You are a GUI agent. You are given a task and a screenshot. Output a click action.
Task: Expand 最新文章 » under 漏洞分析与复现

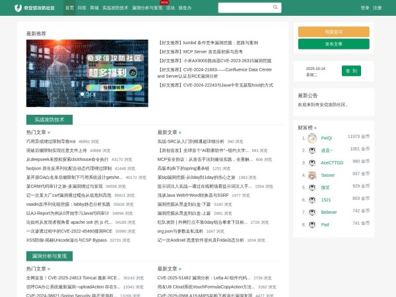170,269
